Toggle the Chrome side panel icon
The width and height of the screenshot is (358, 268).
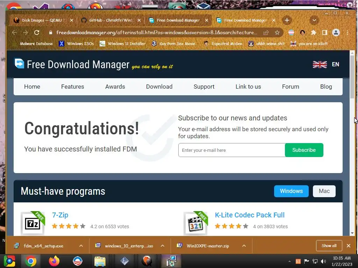pyautogui.click(x=325, y=32)
